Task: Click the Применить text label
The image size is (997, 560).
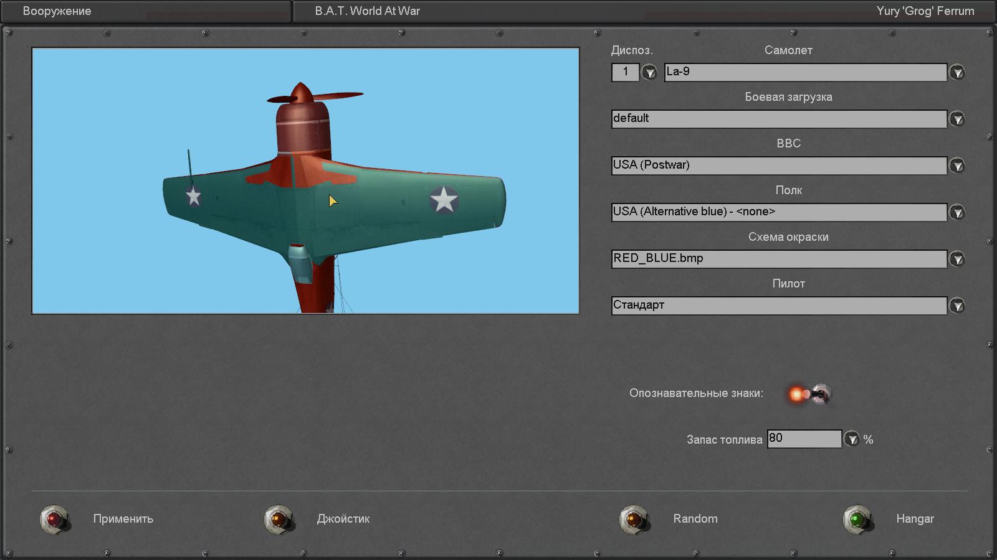Action: 123,519
